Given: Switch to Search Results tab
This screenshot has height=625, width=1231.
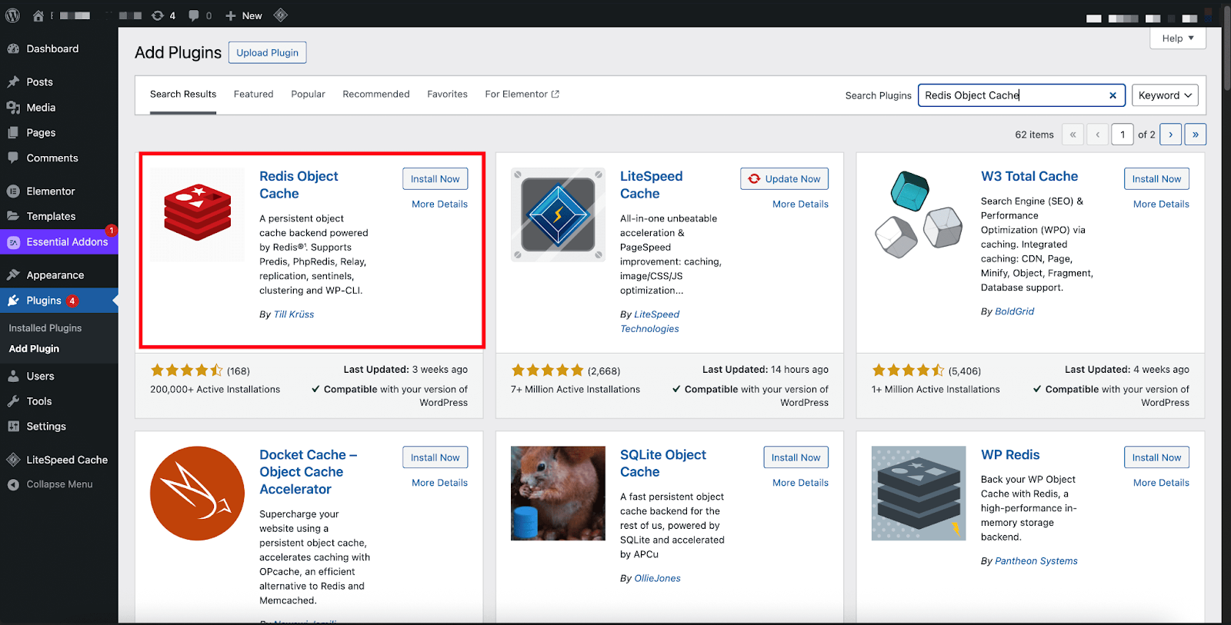Looking at the screenshot, I should click(183, 95).
